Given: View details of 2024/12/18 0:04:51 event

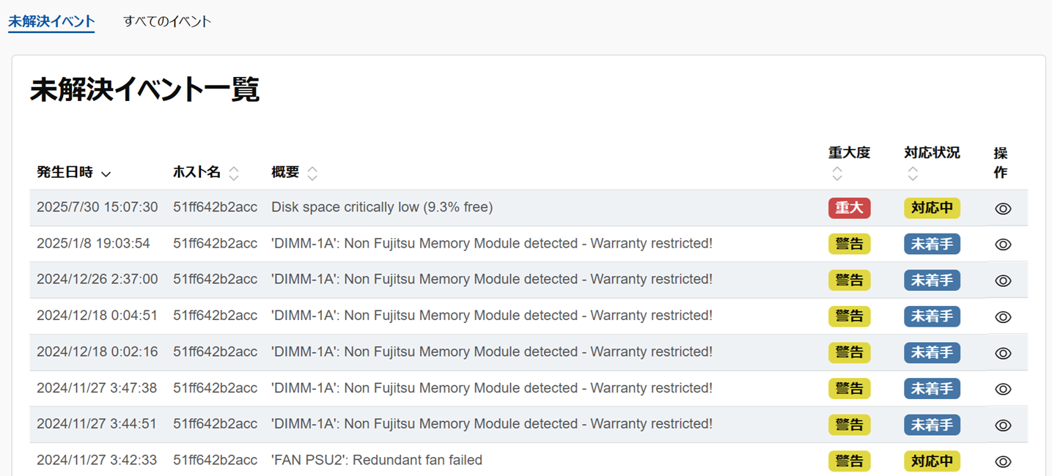Looking at the screenshot, I should tap(1003, 317).
